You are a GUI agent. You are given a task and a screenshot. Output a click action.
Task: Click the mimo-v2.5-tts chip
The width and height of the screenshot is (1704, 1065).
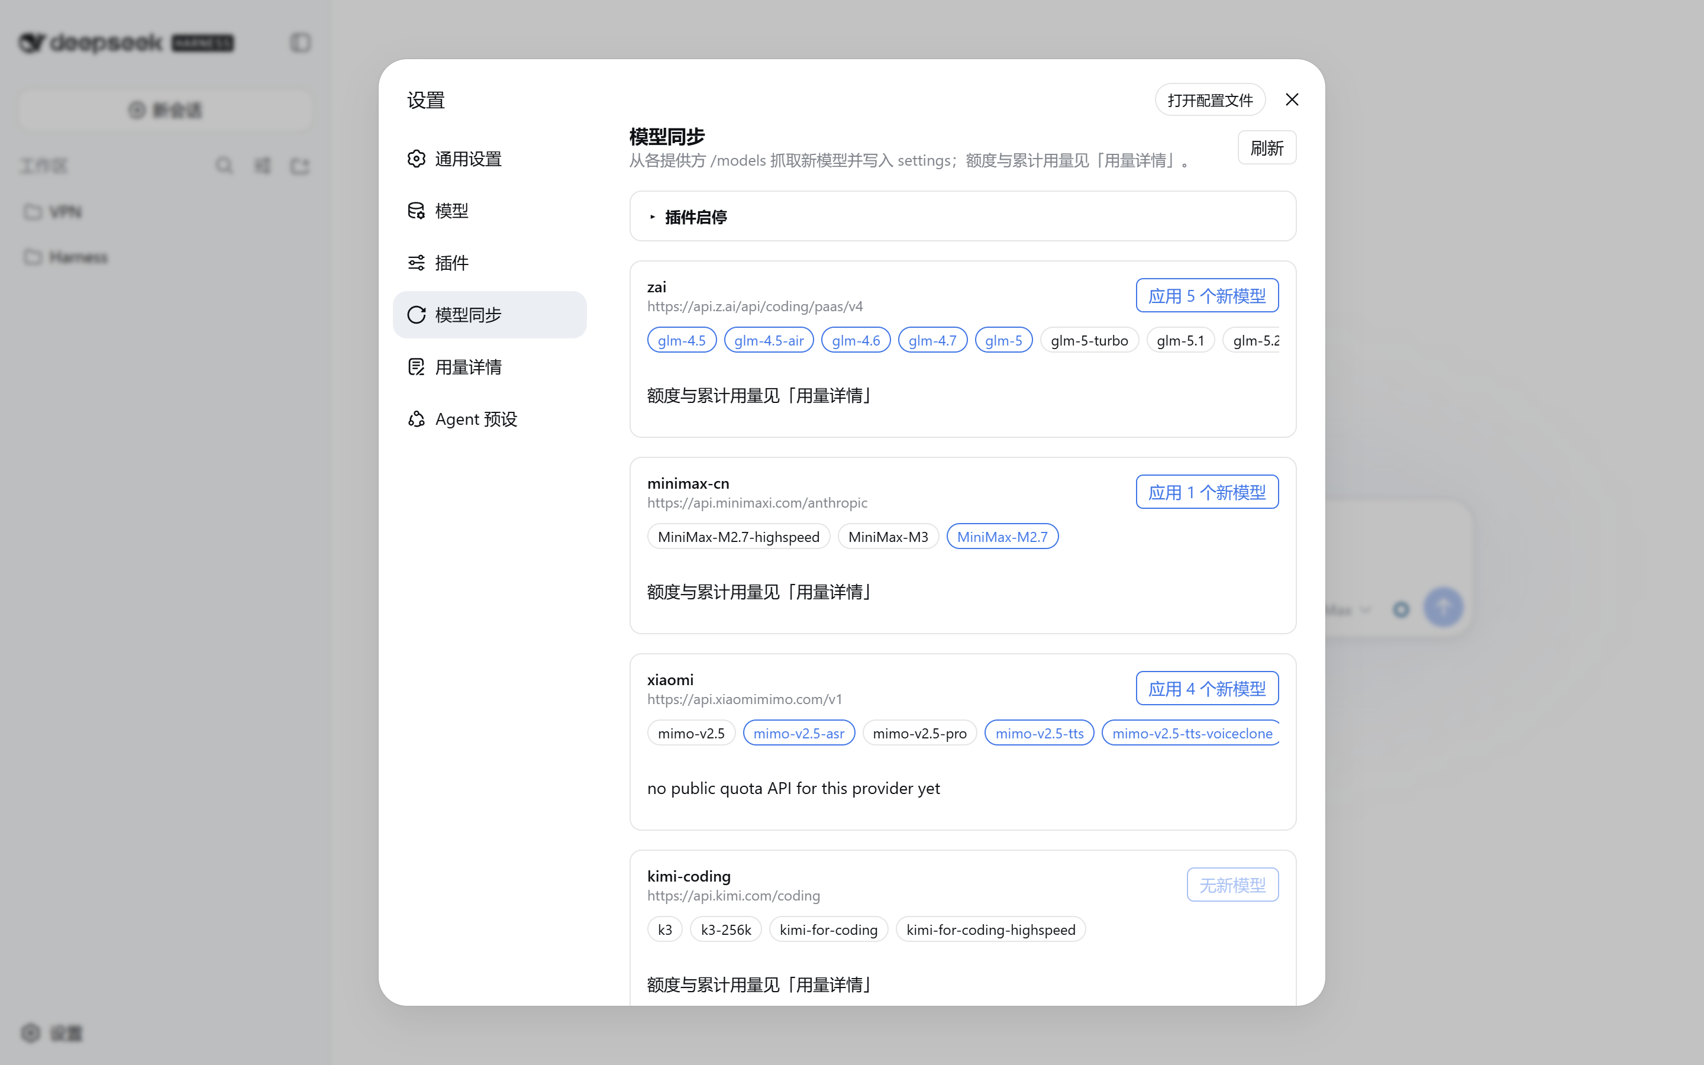(x=1040, y=733)
